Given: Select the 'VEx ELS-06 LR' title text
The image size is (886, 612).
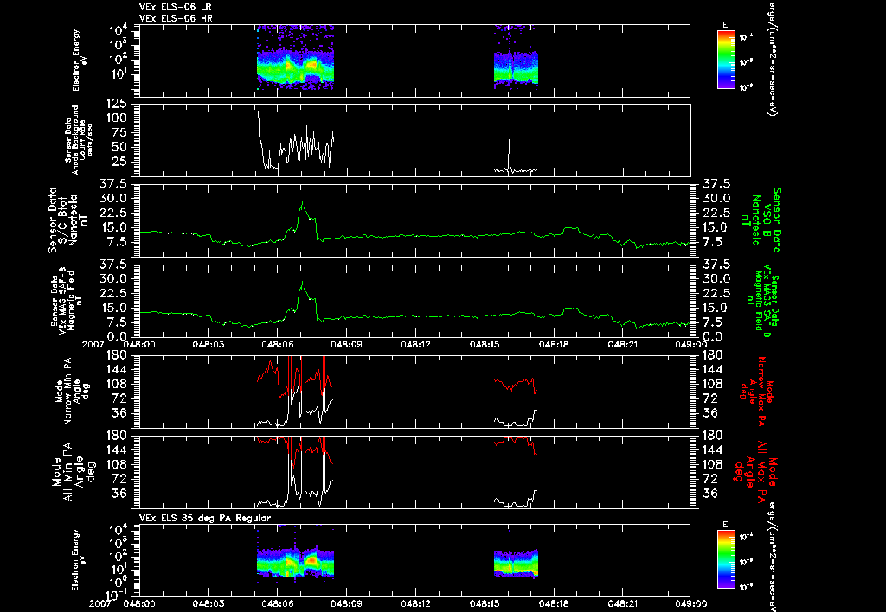Looking at the screenshot, I should click(x=175, y=7).
